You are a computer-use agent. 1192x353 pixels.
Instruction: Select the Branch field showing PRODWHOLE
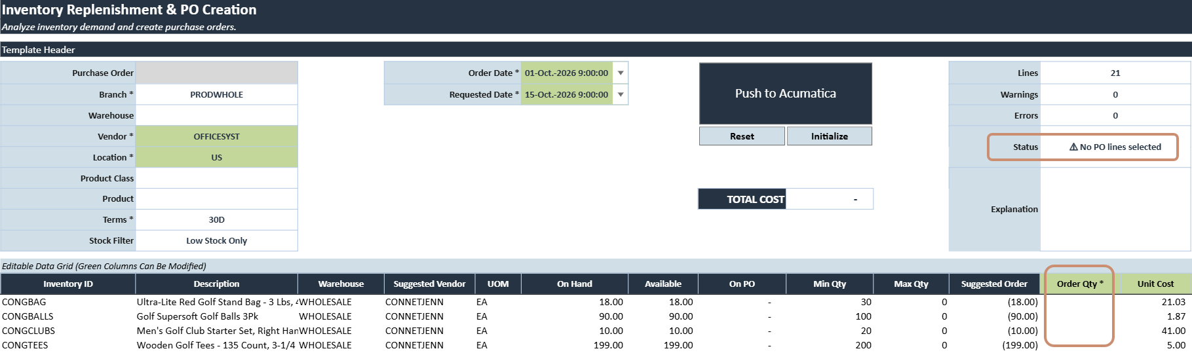tap(216, 94)
